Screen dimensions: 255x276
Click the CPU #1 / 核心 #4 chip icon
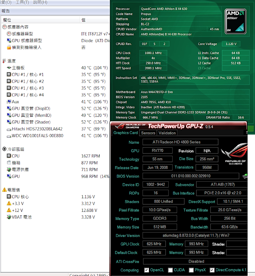(x=9, y=95)
